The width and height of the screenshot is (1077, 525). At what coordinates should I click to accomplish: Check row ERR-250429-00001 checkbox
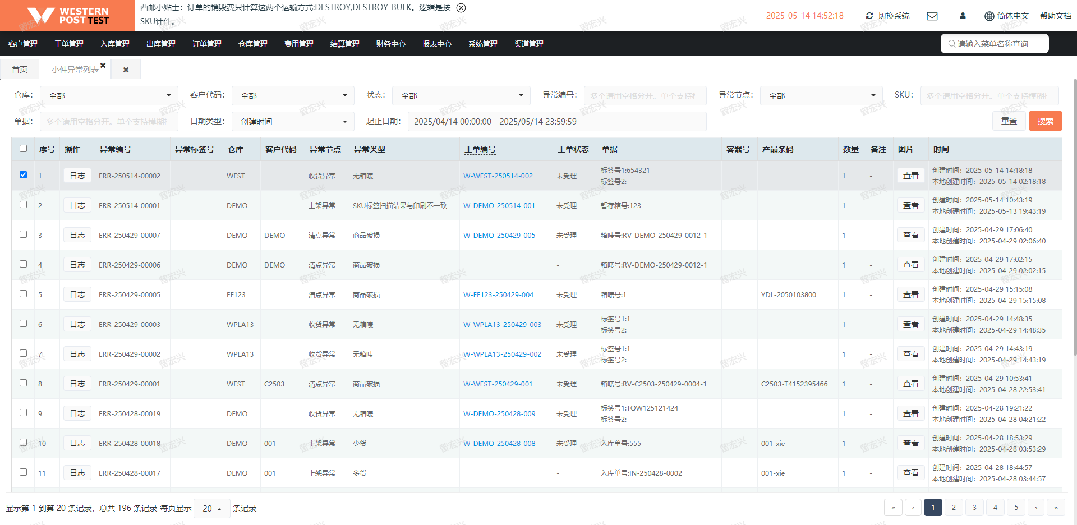[23, 383]
